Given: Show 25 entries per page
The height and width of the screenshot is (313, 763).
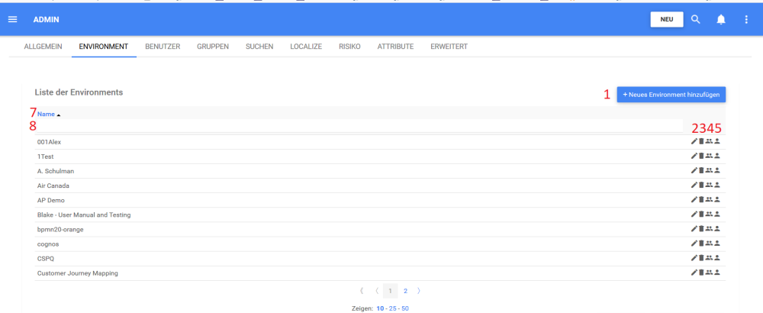Looking at the screenshot, I should pos(392,308).
